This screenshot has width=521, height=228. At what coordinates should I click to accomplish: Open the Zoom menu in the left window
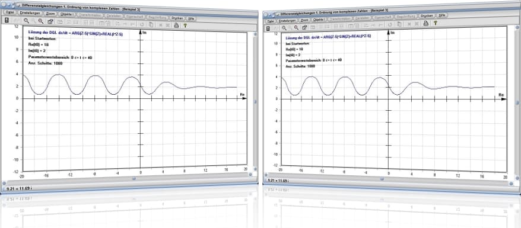pos(50,14)
